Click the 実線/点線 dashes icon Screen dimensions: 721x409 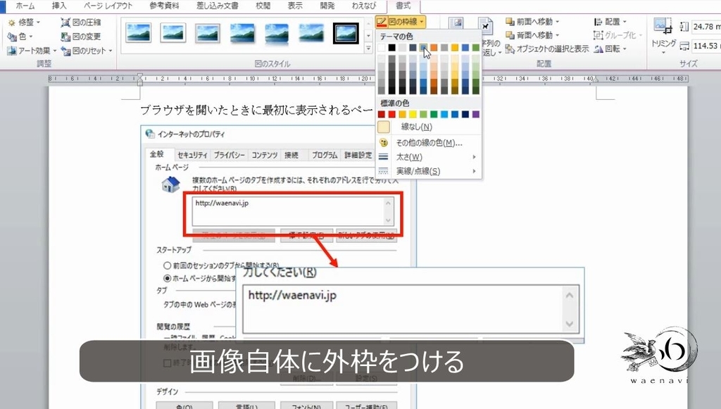[x=384, y=171]
